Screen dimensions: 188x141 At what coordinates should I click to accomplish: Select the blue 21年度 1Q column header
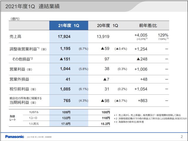click(68, 26)
